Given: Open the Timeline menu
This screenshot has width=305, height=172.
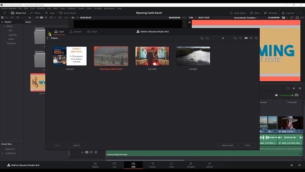Looking at the screenshot, I should click(41, 9).
